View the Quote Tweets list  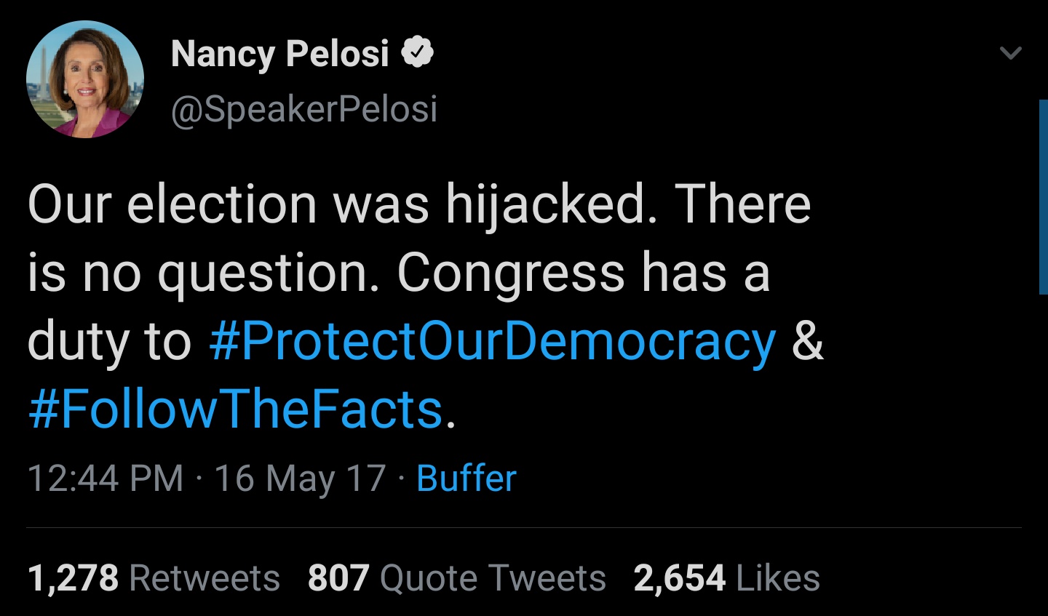coord(493,578)
